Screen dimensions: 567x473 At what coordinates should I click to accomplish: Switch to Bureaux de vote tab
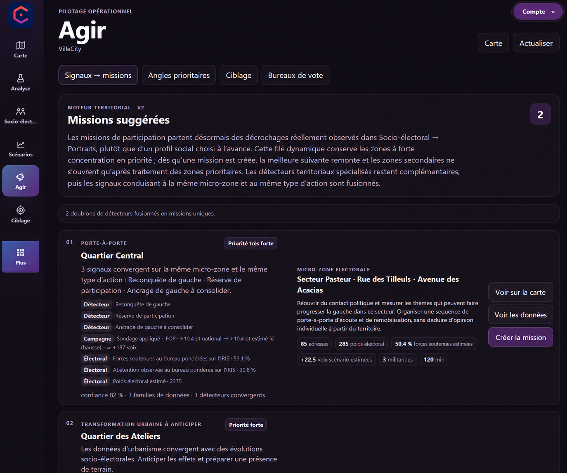(295, 75)
